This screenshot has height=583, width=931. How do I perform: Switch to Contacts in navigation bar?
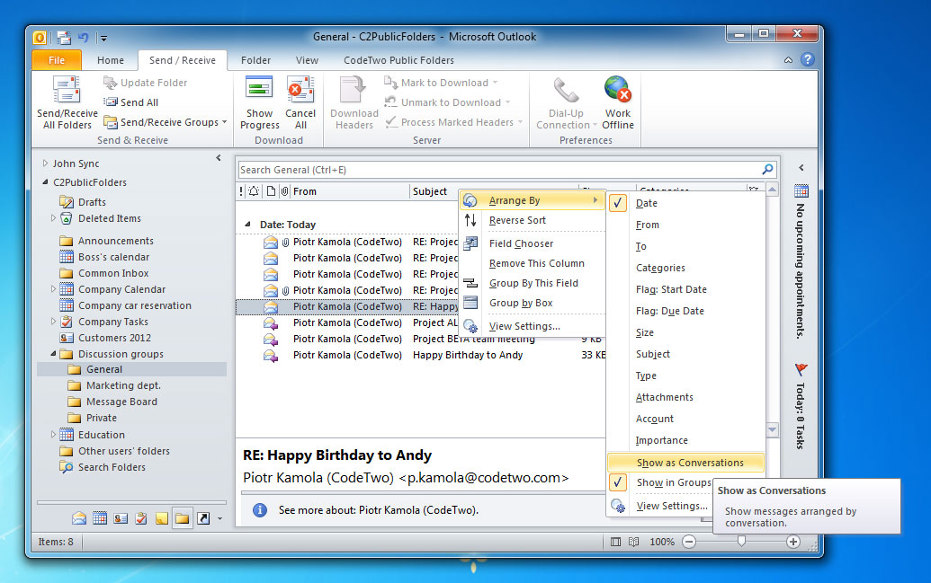pyautogui.click(x=121, y=518)
